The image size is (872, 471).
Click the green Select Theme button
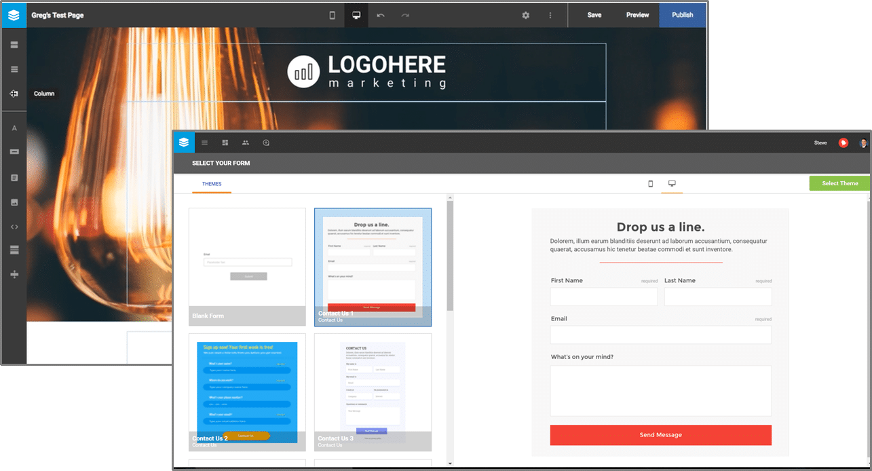point(839,183)
